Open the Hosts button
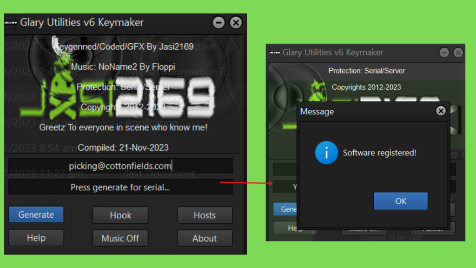476x268 pixels. click(x=205, y=215)
